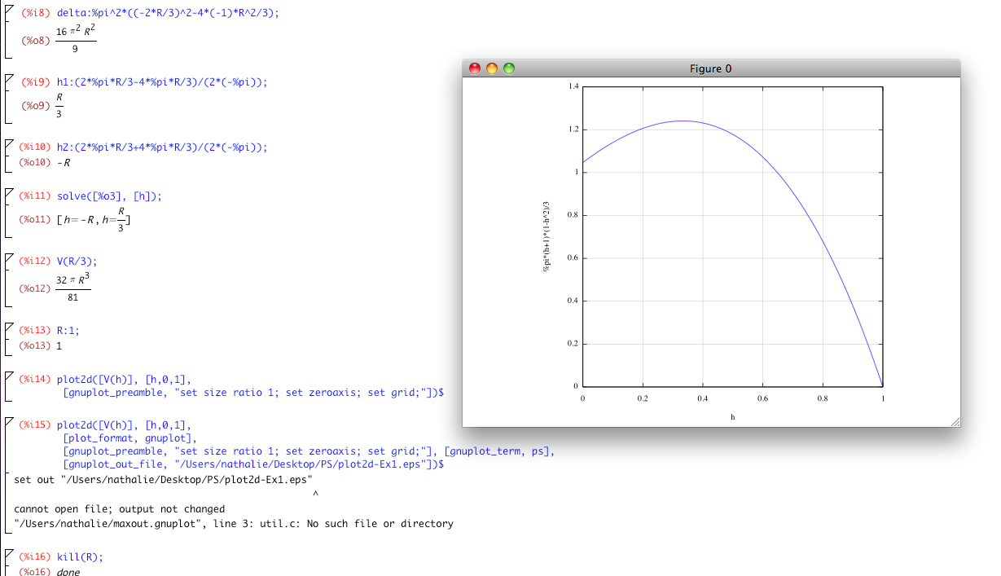Click the V(R/3) input line

click(x=77, y=262)
